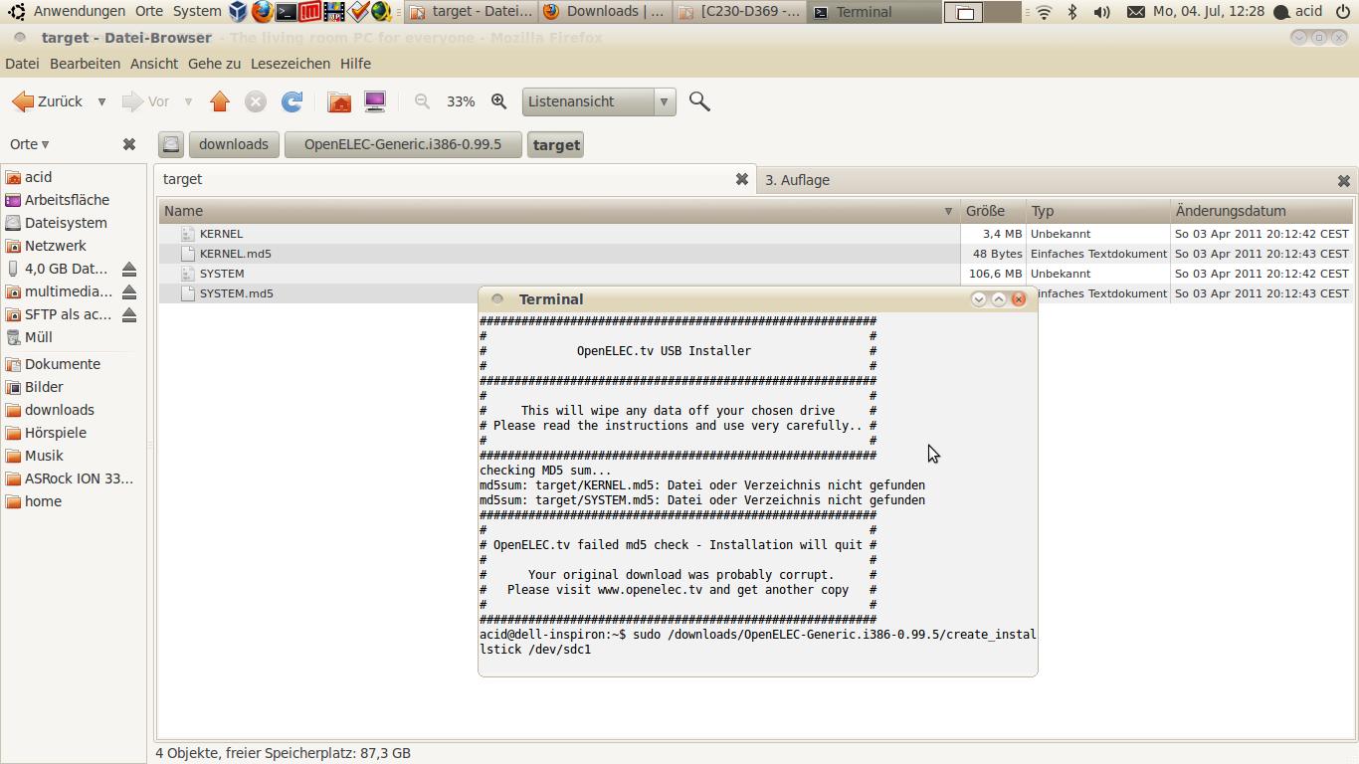Eject the SFTP als ac... connection
This screenshot has height=764, width=1359.
tap(129, 315)
